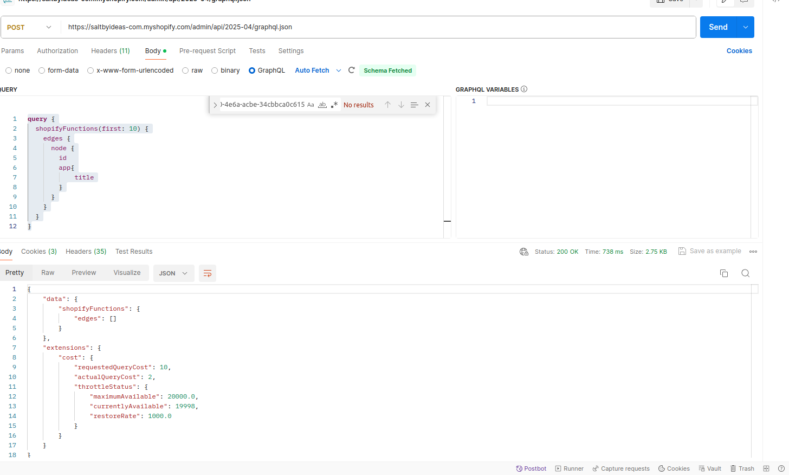Viewport: 789px width, 475px height.
Task: Open the Runner in status bar
Action: [x=569, y=468]
